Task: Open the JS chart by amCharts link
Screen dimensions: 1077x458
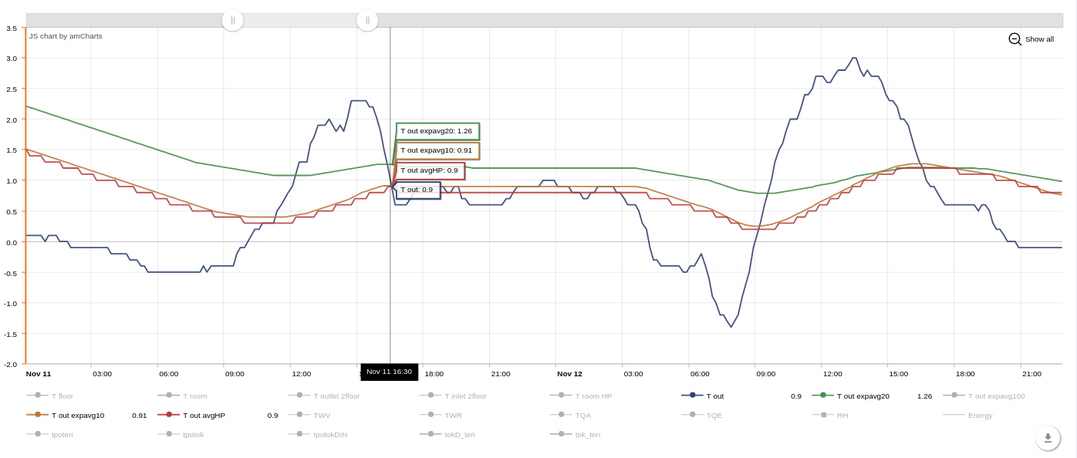Action: pyautogui.click(x=66, y=36)
